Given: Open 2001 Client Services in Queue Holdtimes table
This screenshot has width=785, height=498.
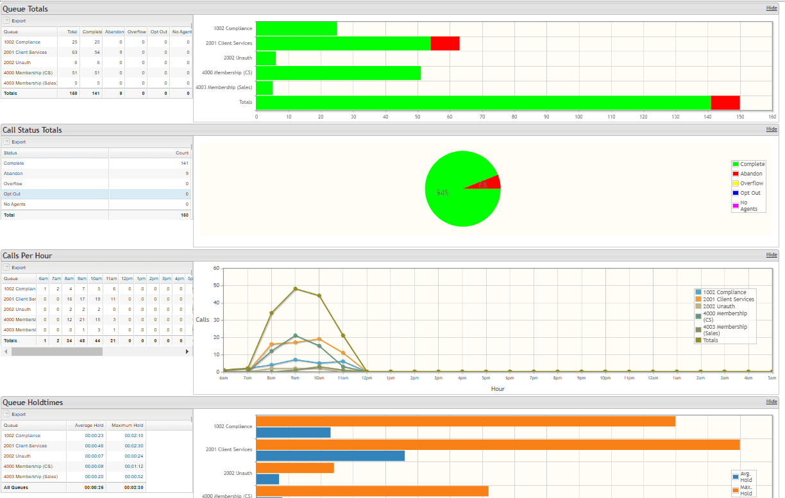Looking at the screenshot, I should pyautogui.click(x=25, y=446).
